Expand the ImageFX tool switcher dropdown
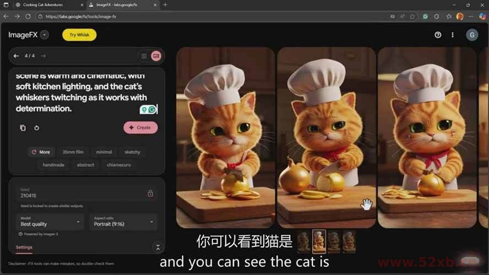This screenshot has width=489, height=275. point(45,35)
